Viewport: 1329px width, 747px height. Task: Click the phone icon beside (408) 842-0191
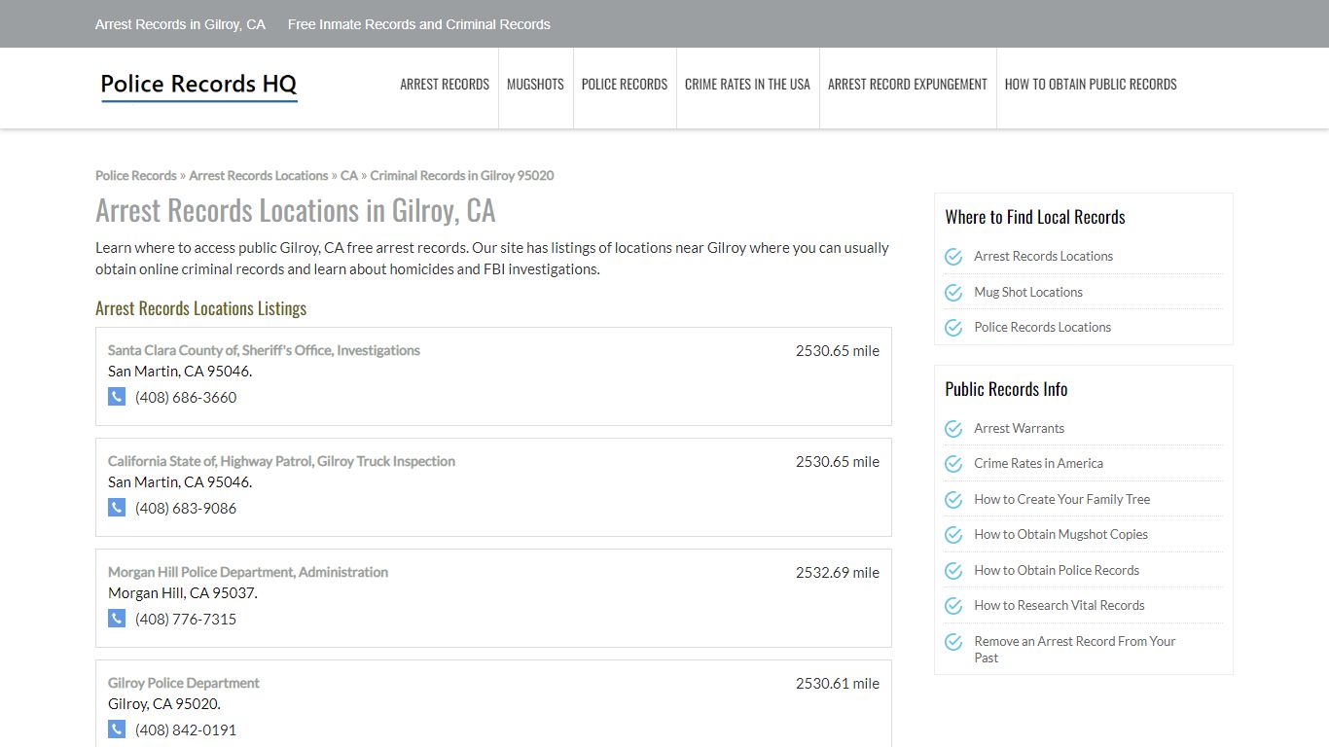click(x=117, y=729)
